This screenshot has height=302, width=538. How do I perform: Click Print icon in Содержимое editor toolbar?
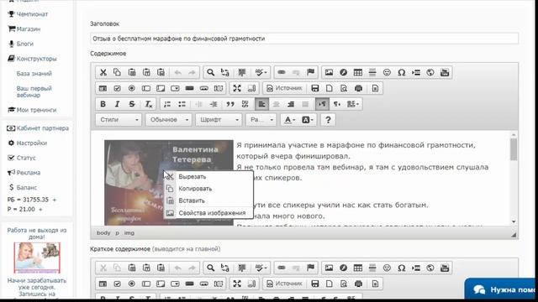[358, 88]
